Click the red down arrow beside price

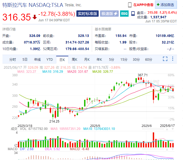[x=35, y=17]
